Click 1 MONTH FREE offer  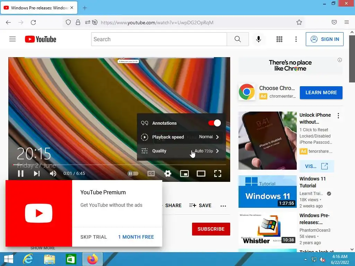pyautogui.click(x=136, y=237)
